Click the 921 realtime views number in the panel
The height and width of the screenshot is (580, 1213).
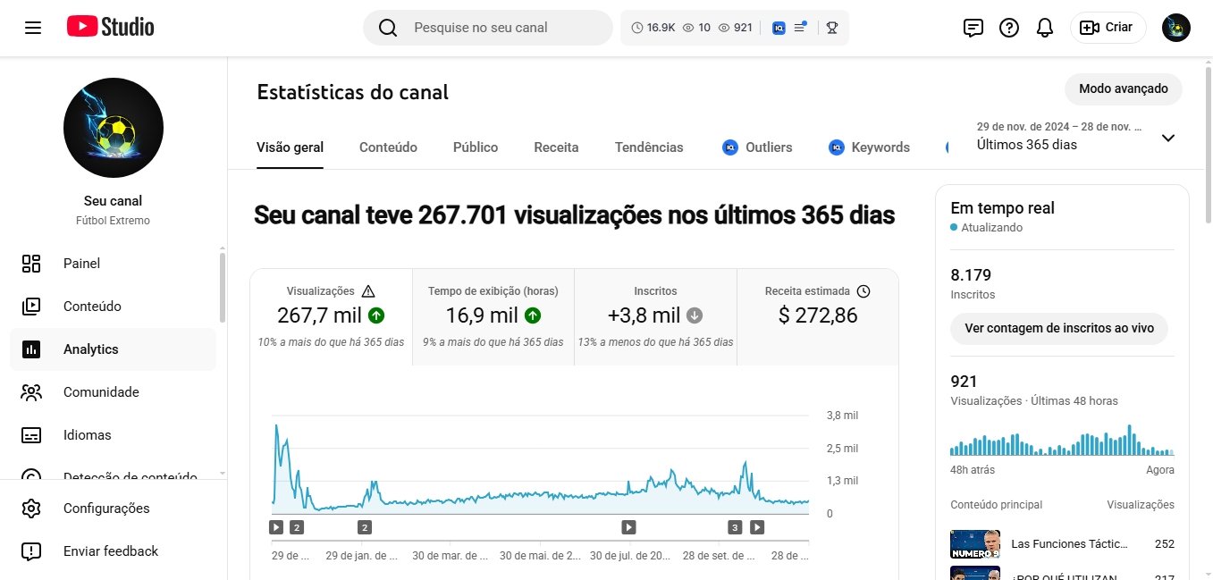(964, 382)
